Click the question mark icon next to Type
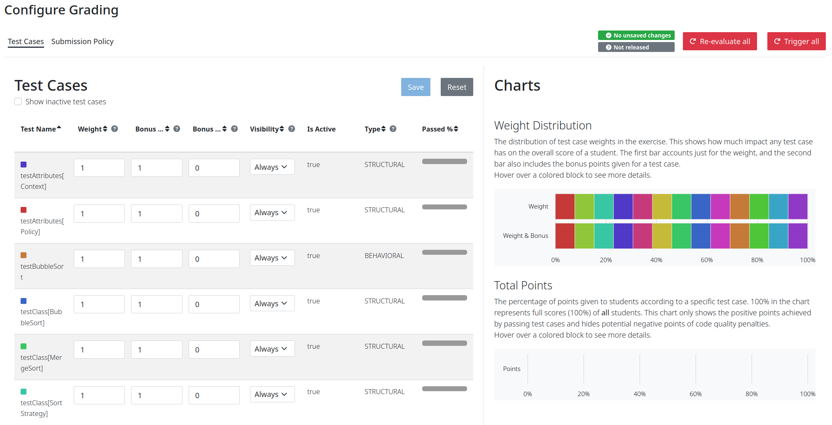The width and height of the screenshot is (832, 425). pyautogui.click(x=393, y=129)
